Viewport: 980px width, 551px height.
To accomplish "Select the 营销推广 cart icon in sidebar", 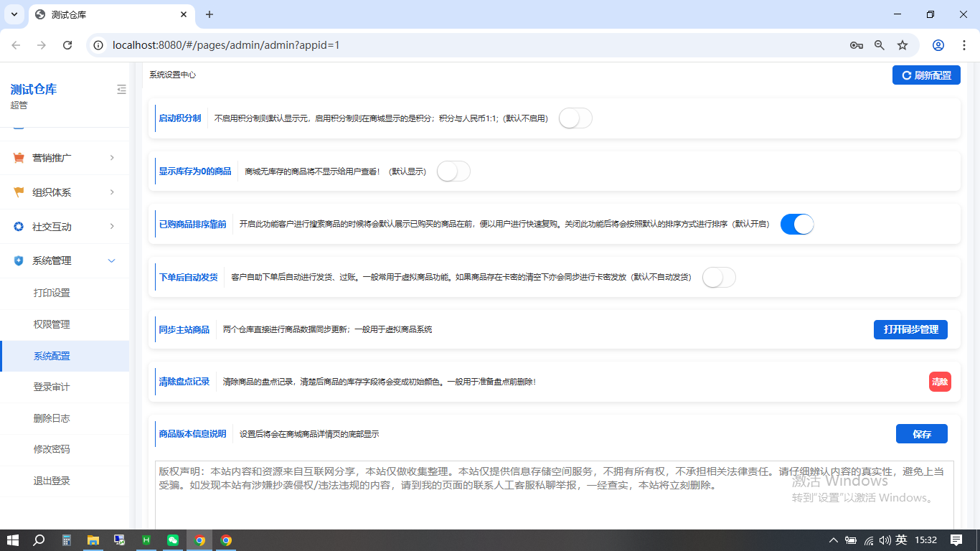I will (18, 157).
